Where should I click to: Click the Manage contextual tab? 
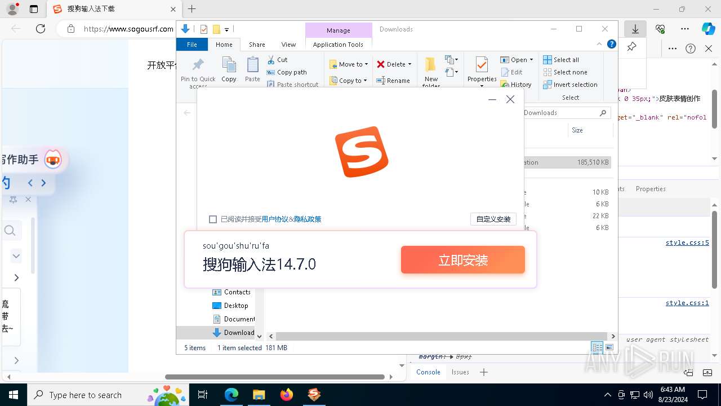(x=338, y=30)
